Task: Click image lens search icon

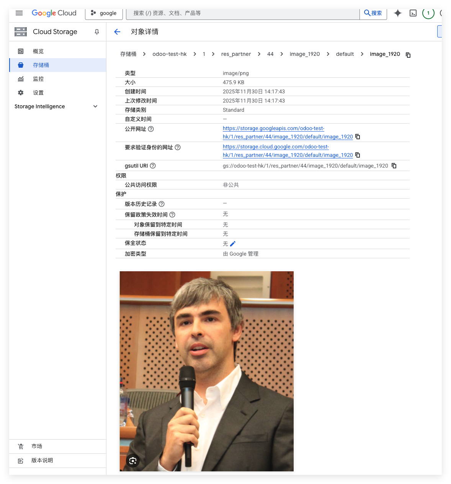Action: click(x=133, y=461)
